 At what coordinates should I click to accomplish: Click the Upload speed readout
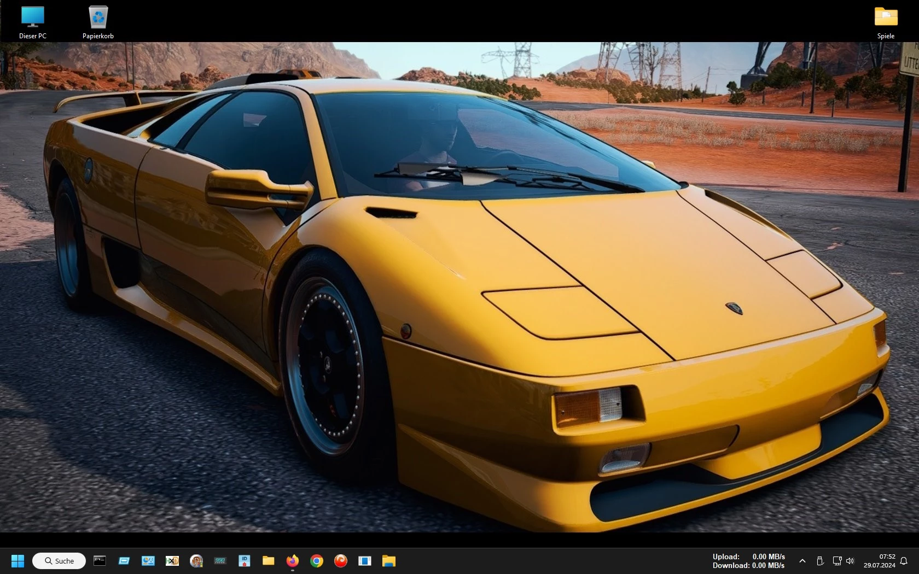[x=748, y=557]
